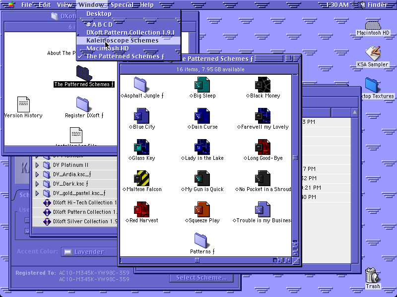This screenshot has width=397, height=297.
Task: Open the Apple menu
Action: pos(10,4)
